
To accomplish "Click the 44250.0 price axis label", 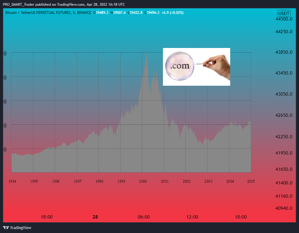I will [284, 31].
